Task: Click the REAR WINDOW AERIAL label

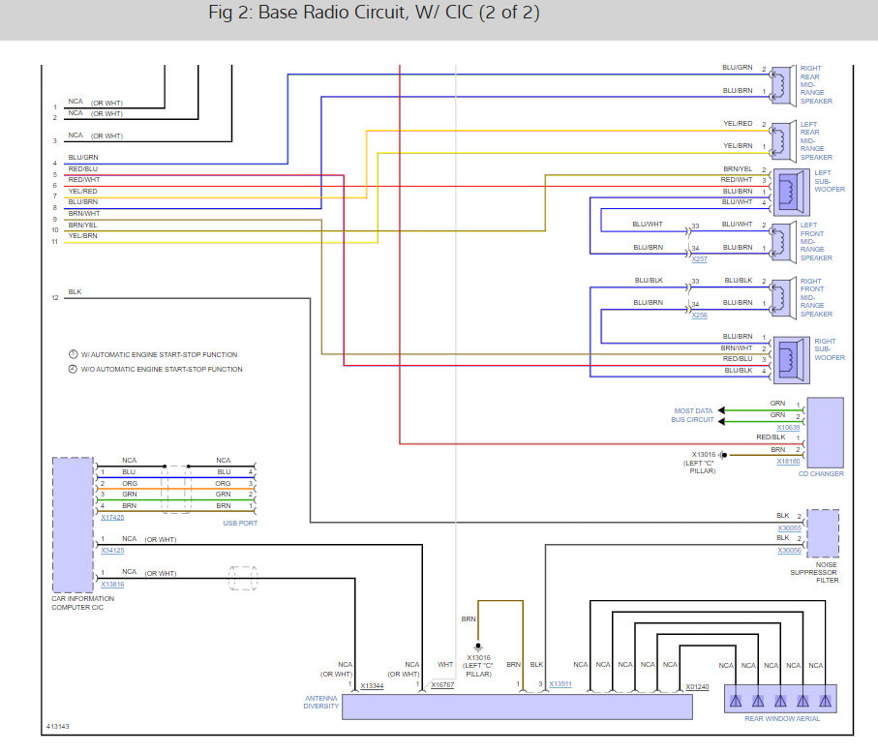Action: pyautogui.click(x=782, y=718)
